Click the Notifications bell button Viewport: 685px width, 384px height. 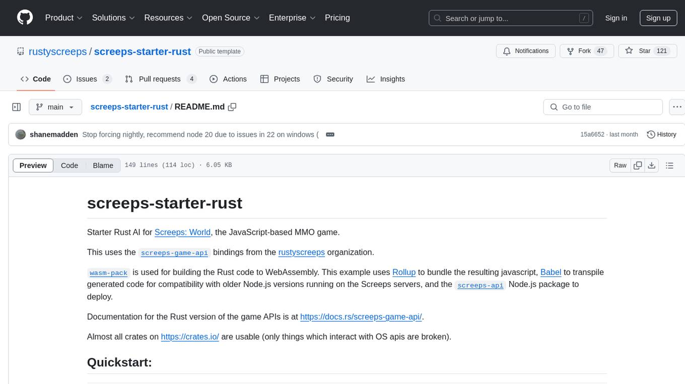[x=526, y=51]
